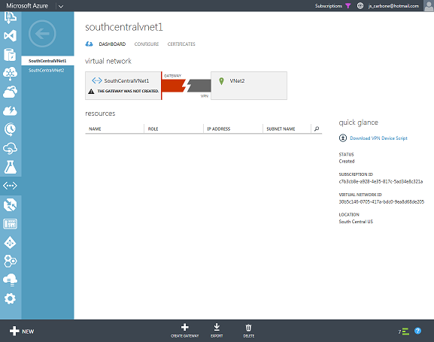Click the subscriptions filter funnel icon

coord(348,6)
